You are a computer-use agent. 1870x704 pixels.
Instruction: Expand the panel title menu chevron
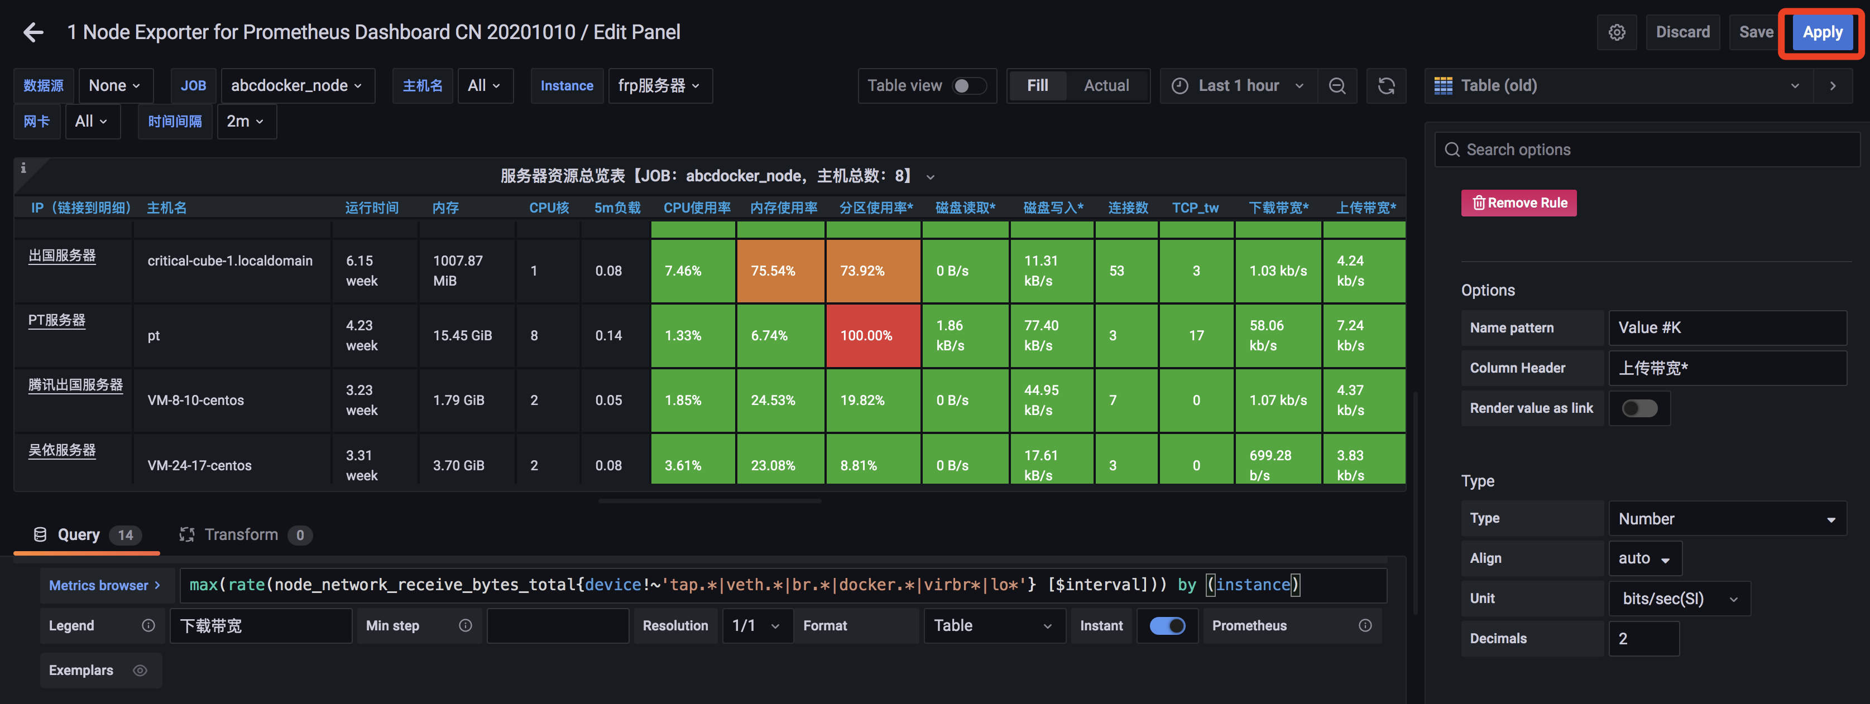pyautogui.click(x=931, y=177)
